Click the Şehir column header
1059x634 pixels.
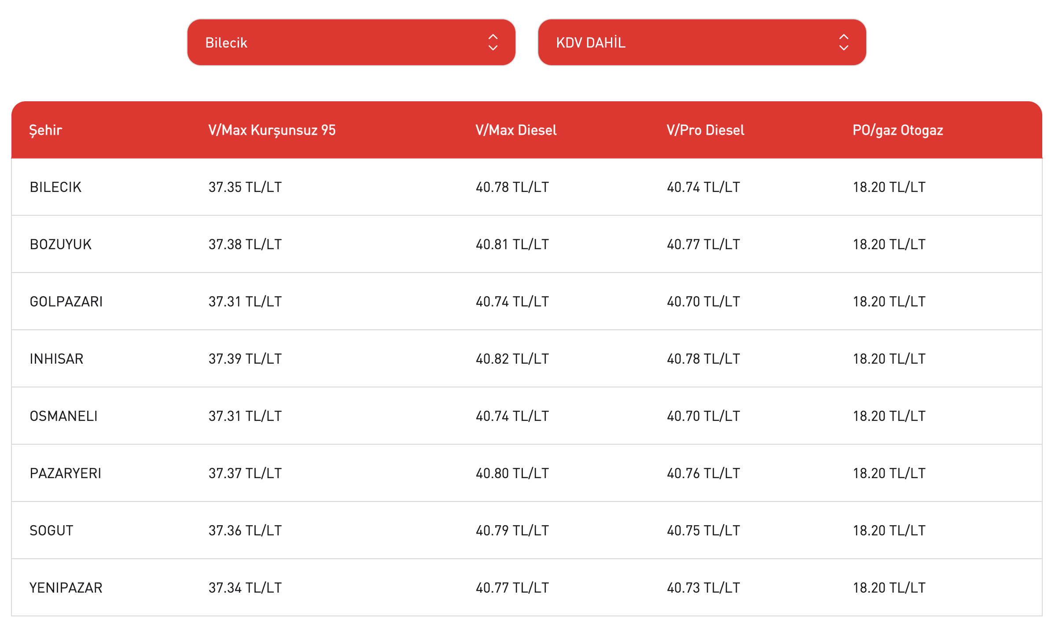click(46, 130)
